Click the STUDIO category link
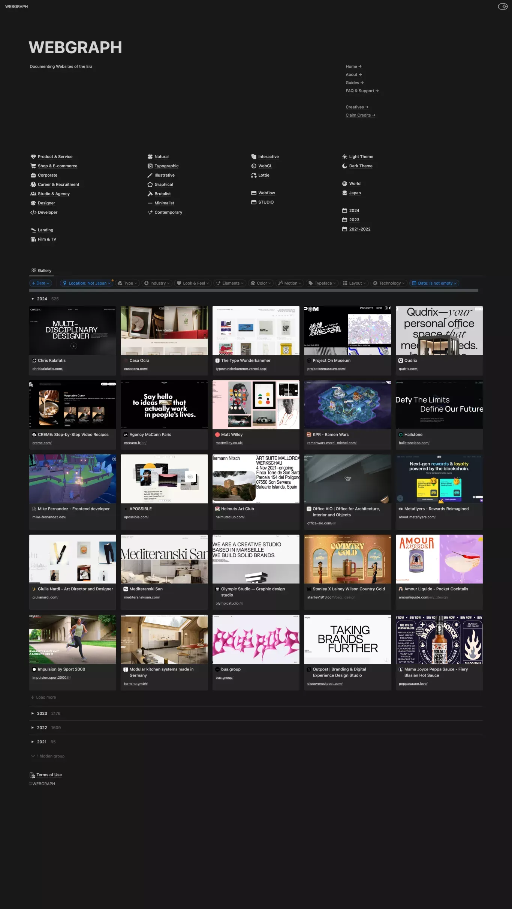Screen dimensions: 512x909 tap(266, 202)
